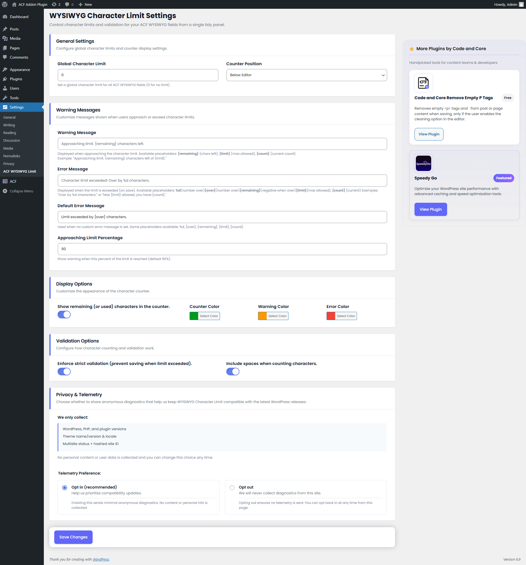Click the Remove Empty P Tags icon
526x565 pixels.
tap(423, 83)
